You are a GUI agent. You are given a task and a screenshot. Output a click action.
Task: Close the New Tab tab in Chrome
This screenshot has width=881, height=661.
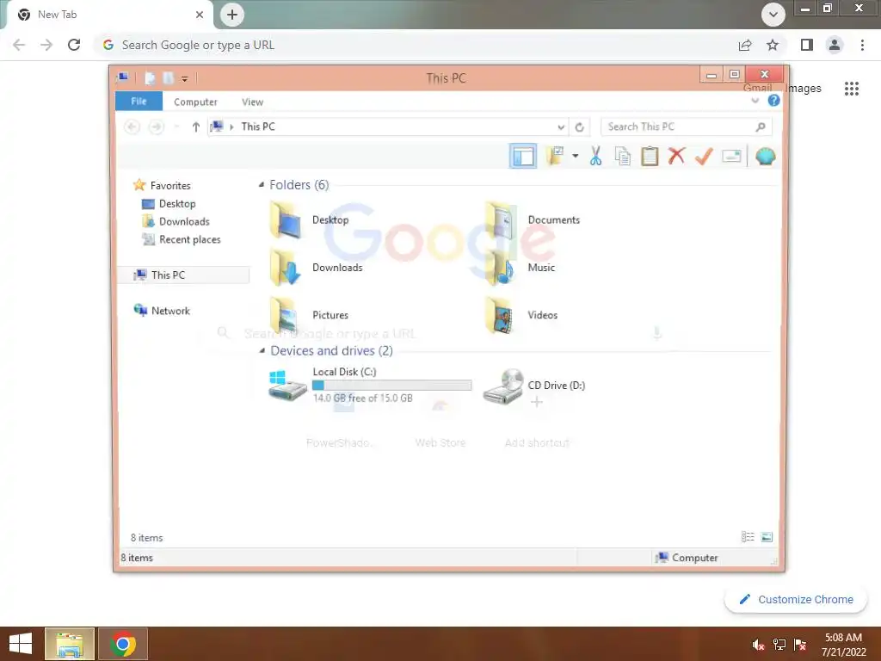click(x=200, y=15)
